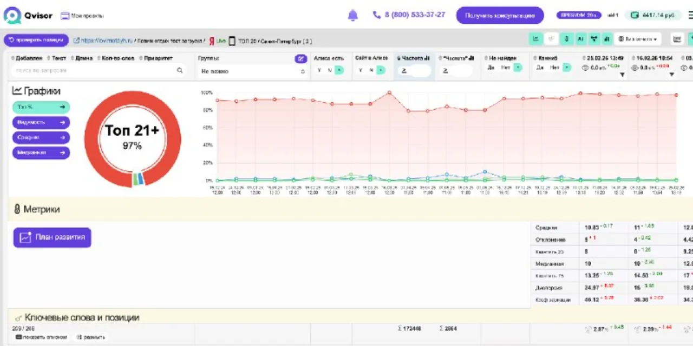This screenshot has height=346, width=693.
Task: Click the bar chart icon in report toolbar
Action: coord(607,39)
